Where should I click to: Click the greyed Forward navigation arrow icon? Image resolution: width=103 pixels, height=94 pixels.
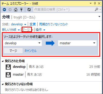point(10,10)
